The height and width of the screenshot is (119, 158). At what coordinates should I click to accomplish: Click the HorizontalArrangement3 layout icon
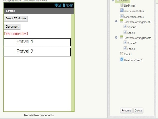tap(122, 21)
